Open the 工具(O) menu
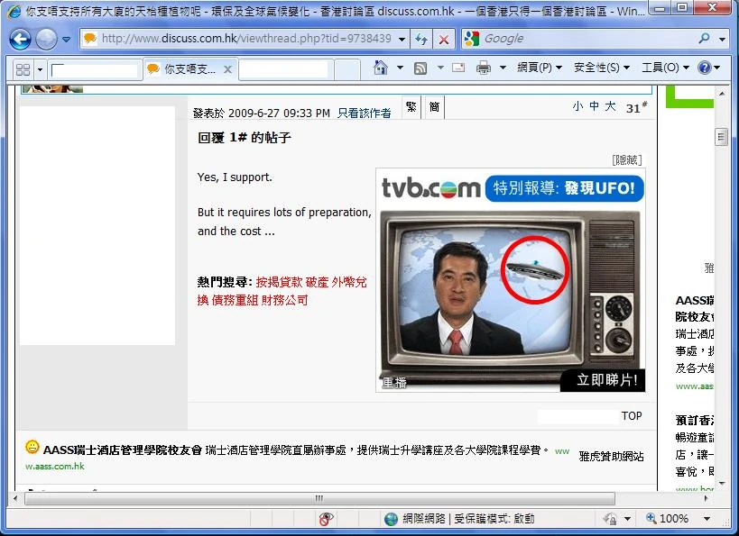The image size is (739, 536). pos(665,68)
